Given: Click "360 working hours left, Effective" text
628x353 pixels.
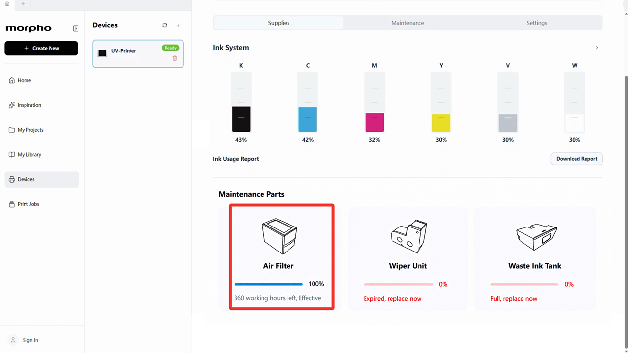Looking at the screenshot, I should click(278, 298).
